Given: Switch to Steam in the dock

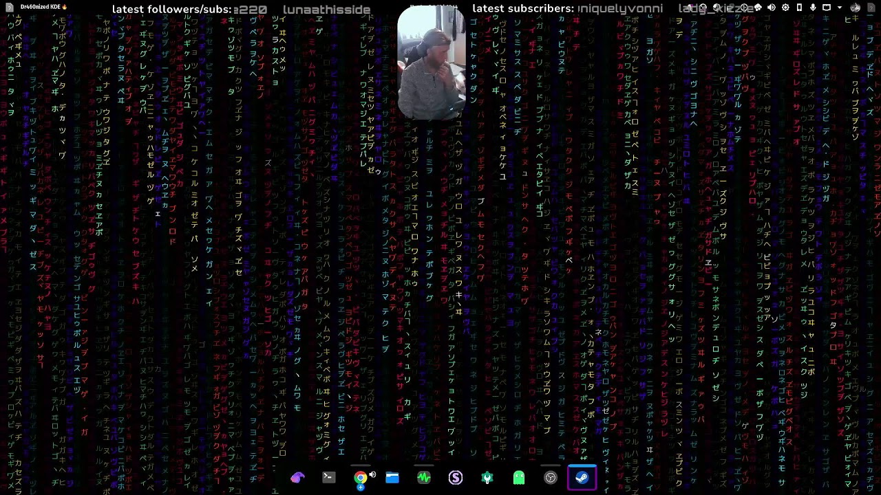Looking at the screenshot, I should coord(582,478).
